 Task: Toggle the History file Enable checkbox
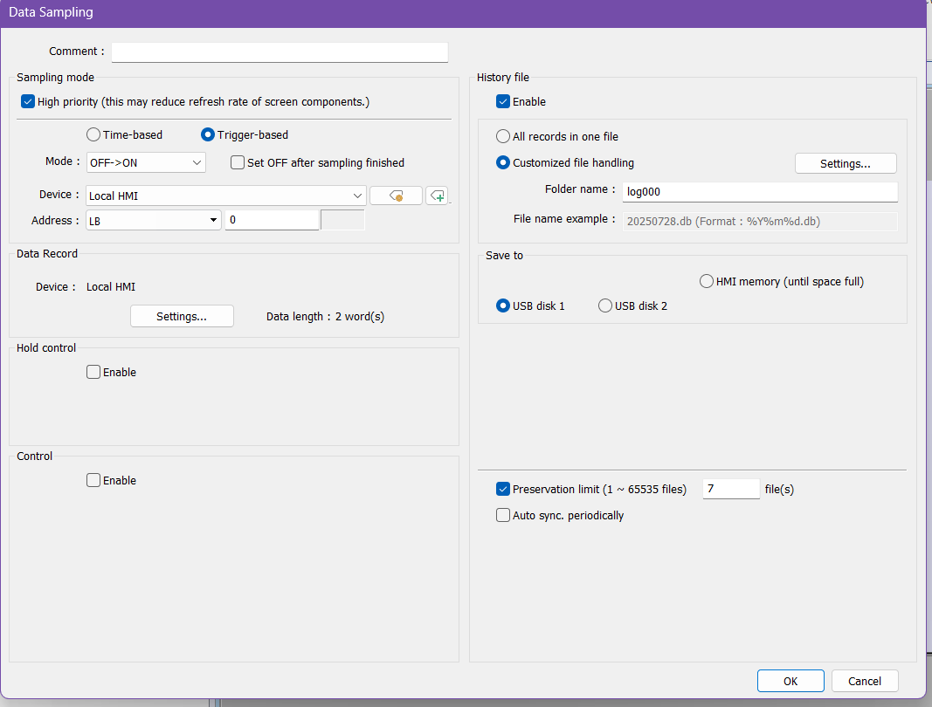coord(503,102)
